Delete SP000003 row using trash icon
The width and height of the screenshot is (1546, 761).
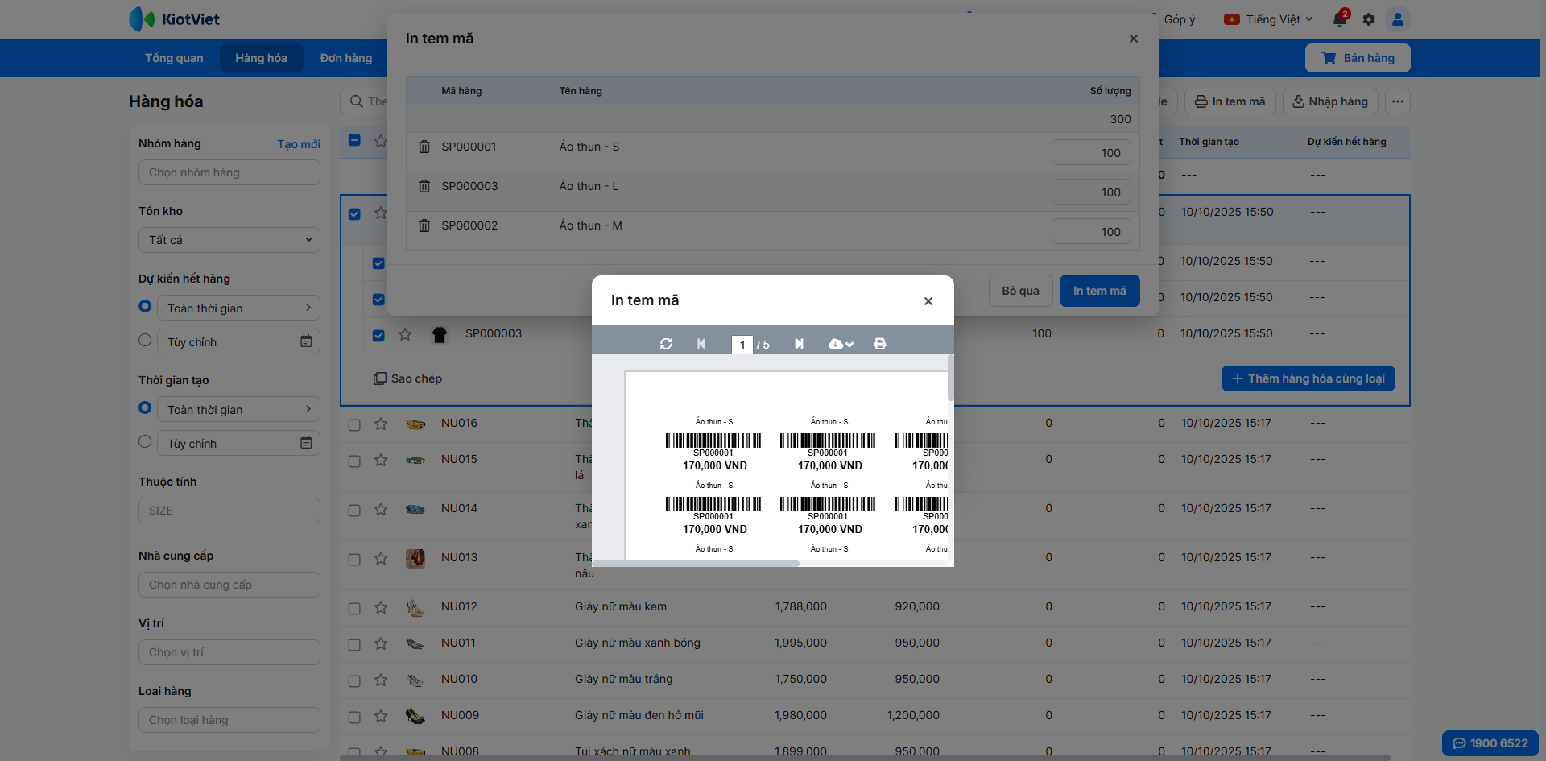pos(424,186)
